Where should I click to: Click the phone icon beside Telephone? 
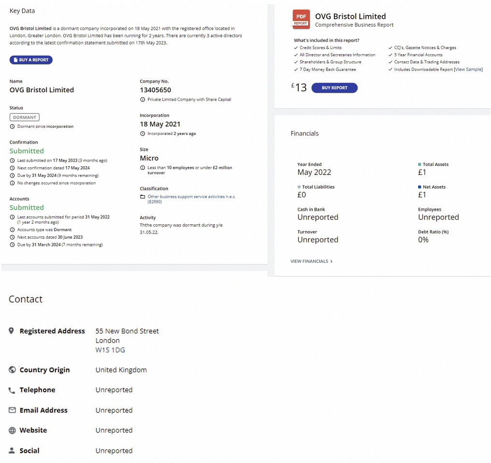[x=12, y=391]
